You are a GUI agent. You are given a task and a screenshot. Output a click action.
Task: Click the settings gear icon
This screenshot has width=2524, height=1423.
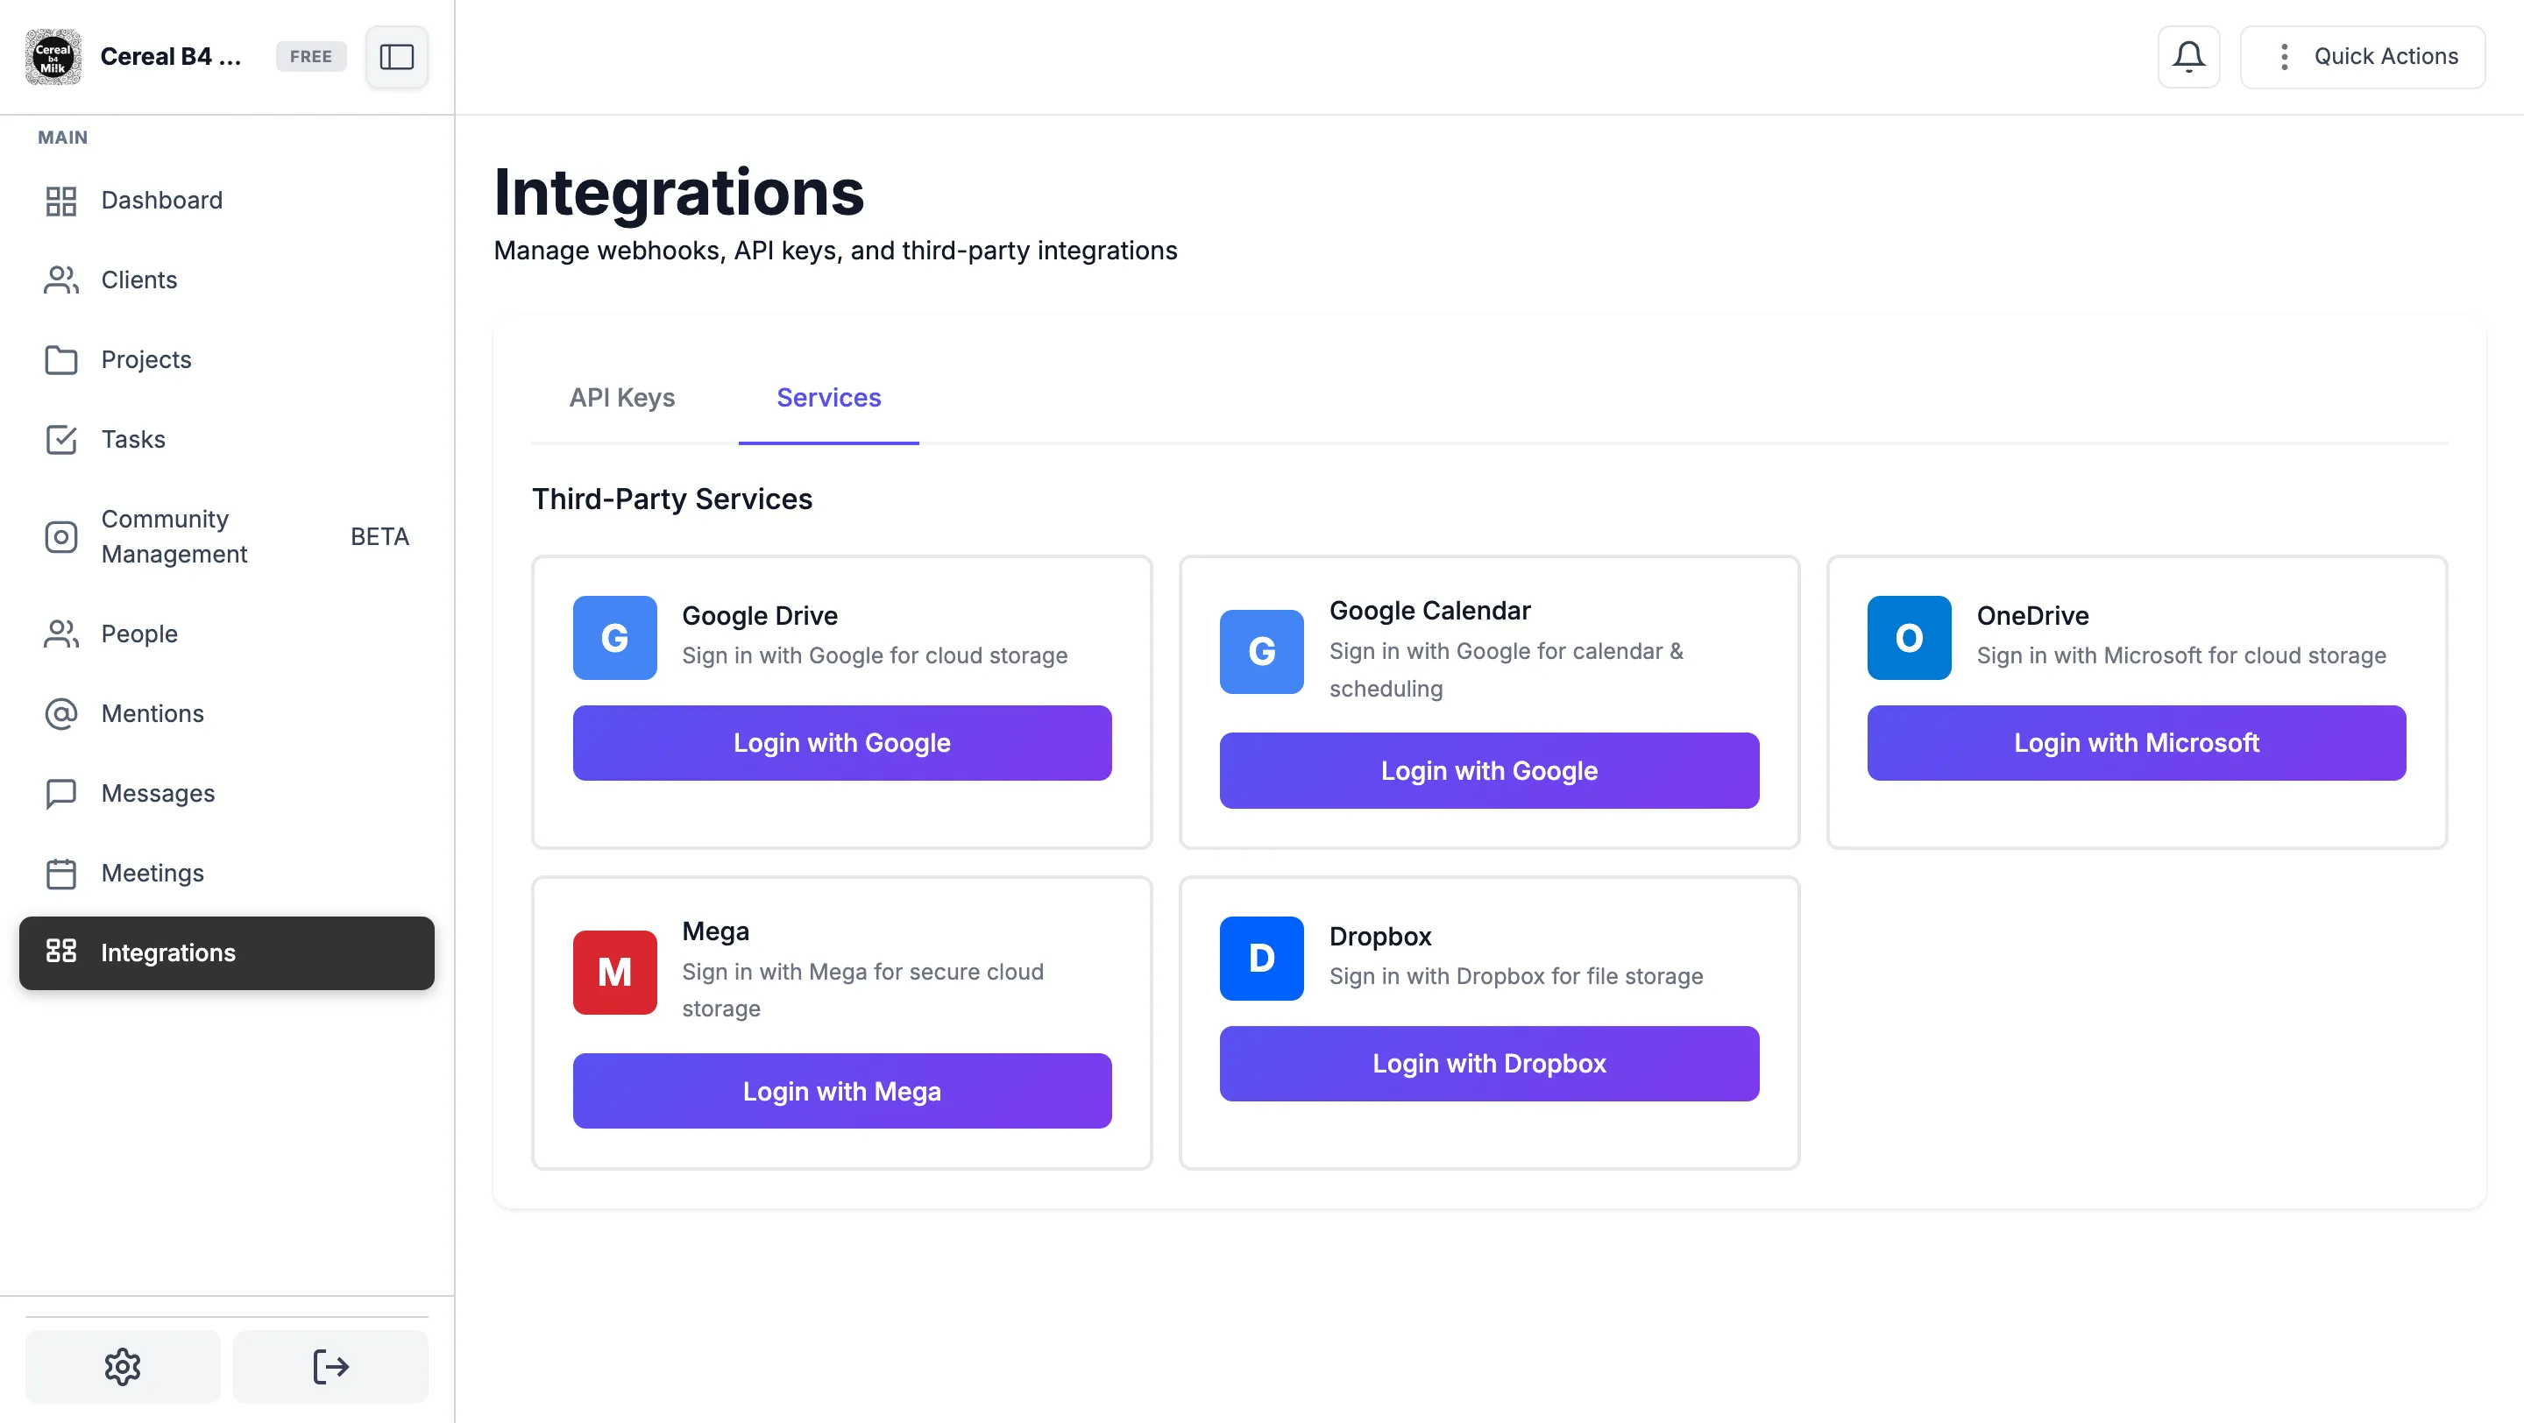[x=123, y=1365]
